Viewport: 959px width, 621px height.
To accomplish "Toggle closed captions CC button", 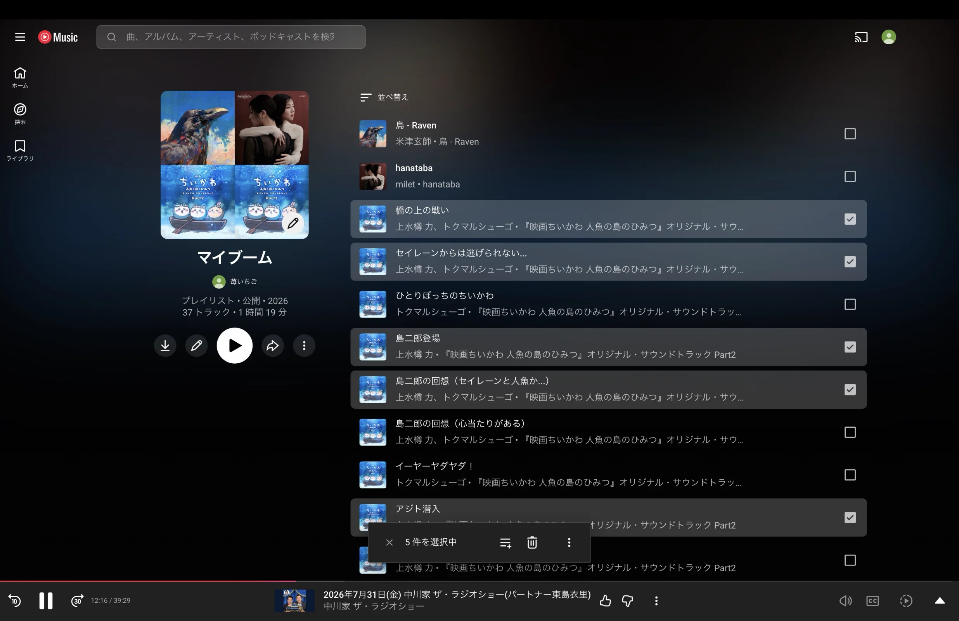I will pyautogui.click(x=872, y=601).
